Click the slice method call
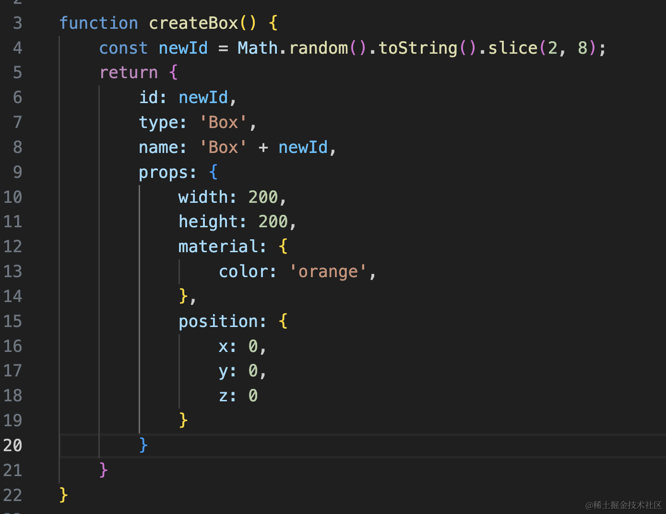 (x=512, y=48)
